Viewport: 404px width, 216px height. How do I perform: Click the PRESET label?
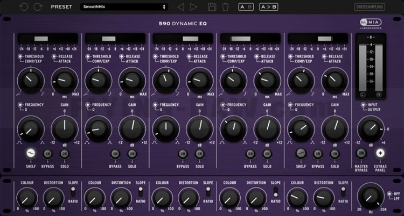[x=61, y=7]
